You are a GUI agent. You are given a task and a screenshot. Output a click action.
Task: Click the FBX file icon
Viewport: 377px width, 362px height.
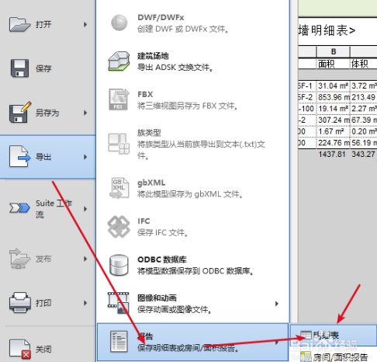[119, 99]
